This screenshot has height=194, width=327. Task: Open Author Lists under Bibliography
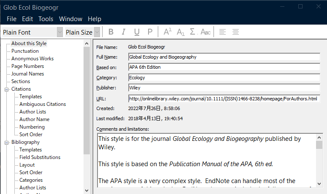(32, 188)
